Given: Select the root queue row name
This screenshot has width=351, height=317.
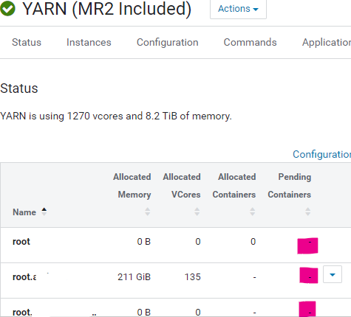Looking at the screenshot, I should click(x=21, y=242).
